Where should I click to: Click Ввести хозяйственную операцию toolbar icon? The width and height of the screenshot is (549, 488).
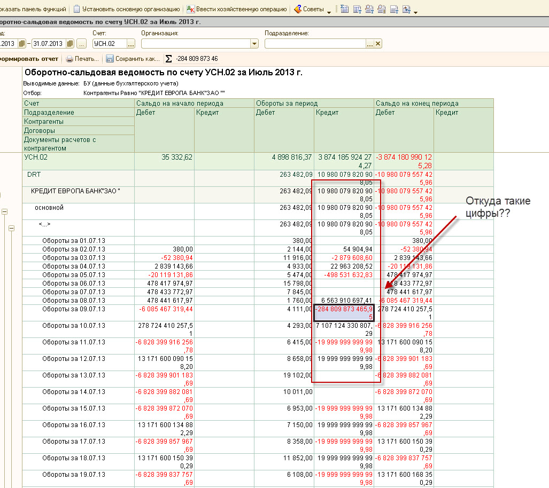[190, 10]
